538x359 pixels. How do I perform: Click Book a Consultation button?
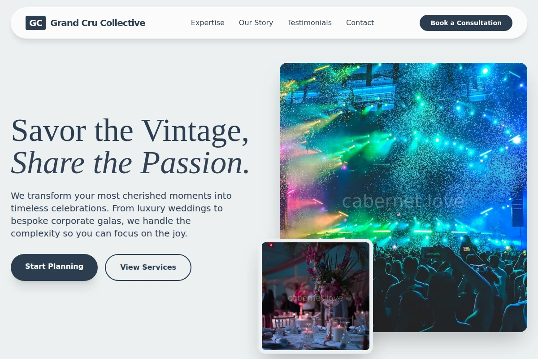(x=466, y=23)
